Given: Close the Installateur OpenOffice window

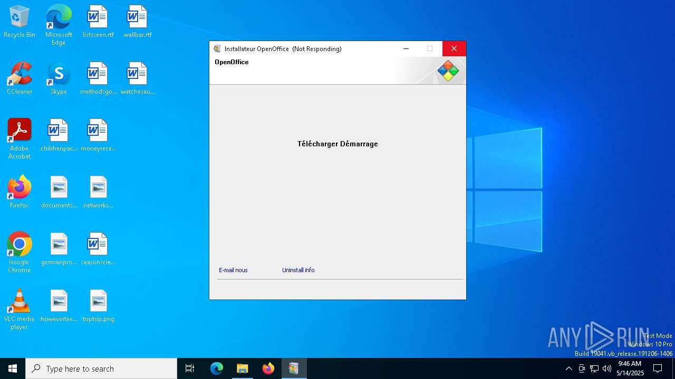Looking at the screenshot, I should pyautogui.click(x=454, y=49).
